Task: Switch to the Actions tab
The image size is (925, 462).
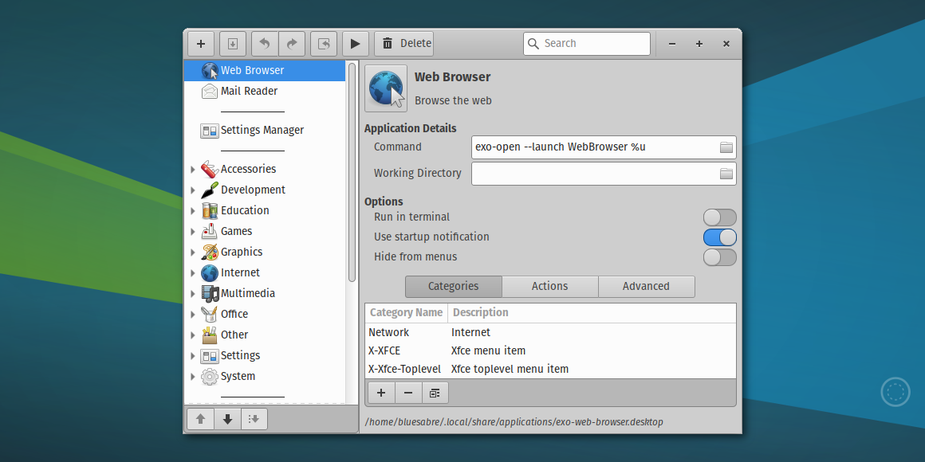Action: pos(549,286)
